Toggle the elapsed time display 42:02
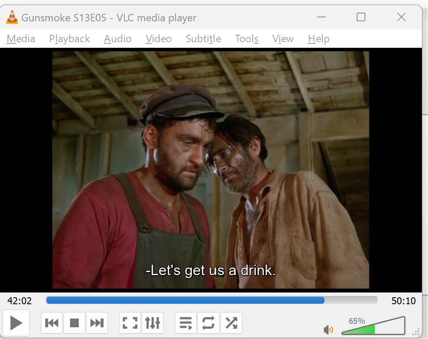428x339 pixels. [20, 301]
